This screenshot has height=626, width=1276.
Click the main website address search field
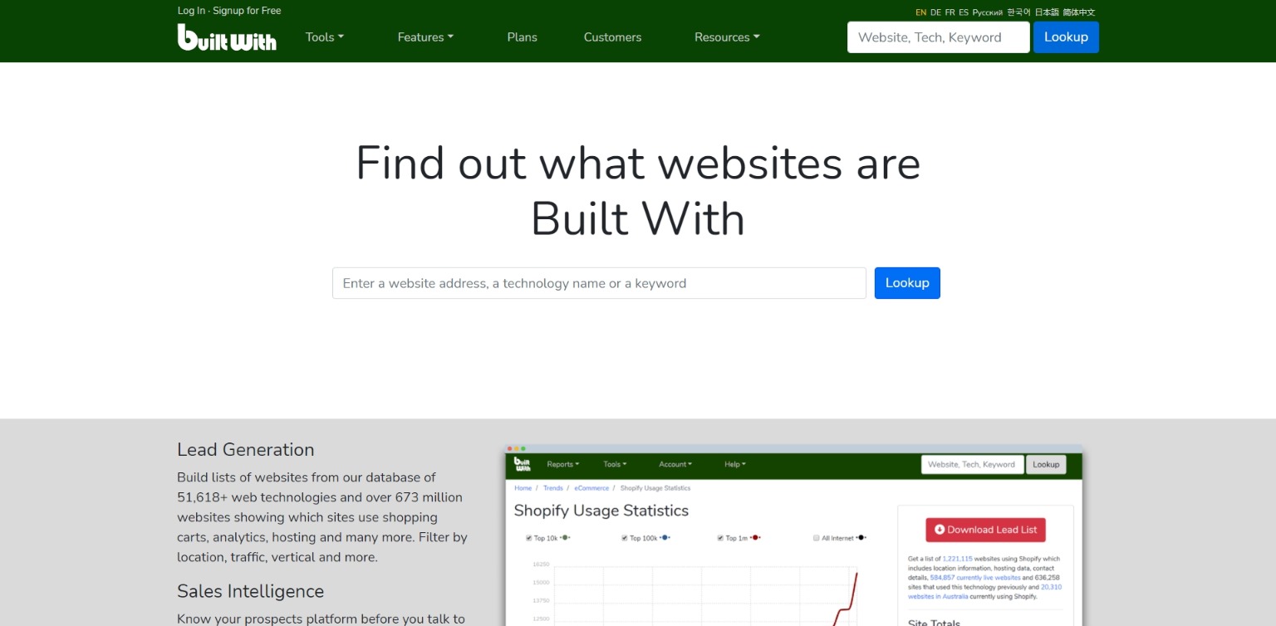click(599, 283)
